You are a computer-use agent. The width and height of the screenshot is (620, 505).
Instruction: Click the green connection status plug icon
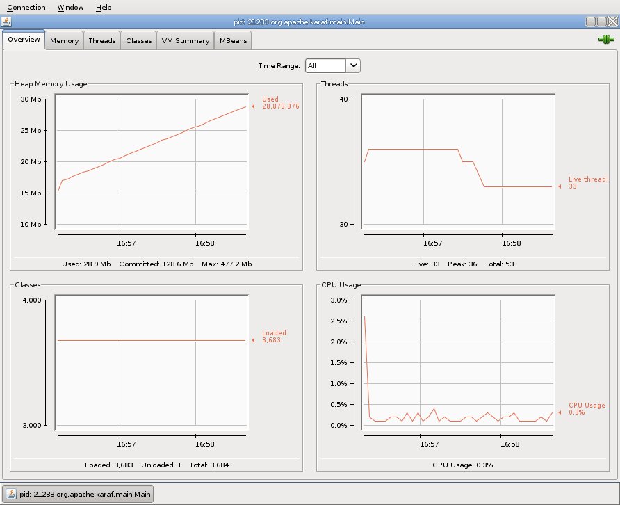tap(606, 40)
